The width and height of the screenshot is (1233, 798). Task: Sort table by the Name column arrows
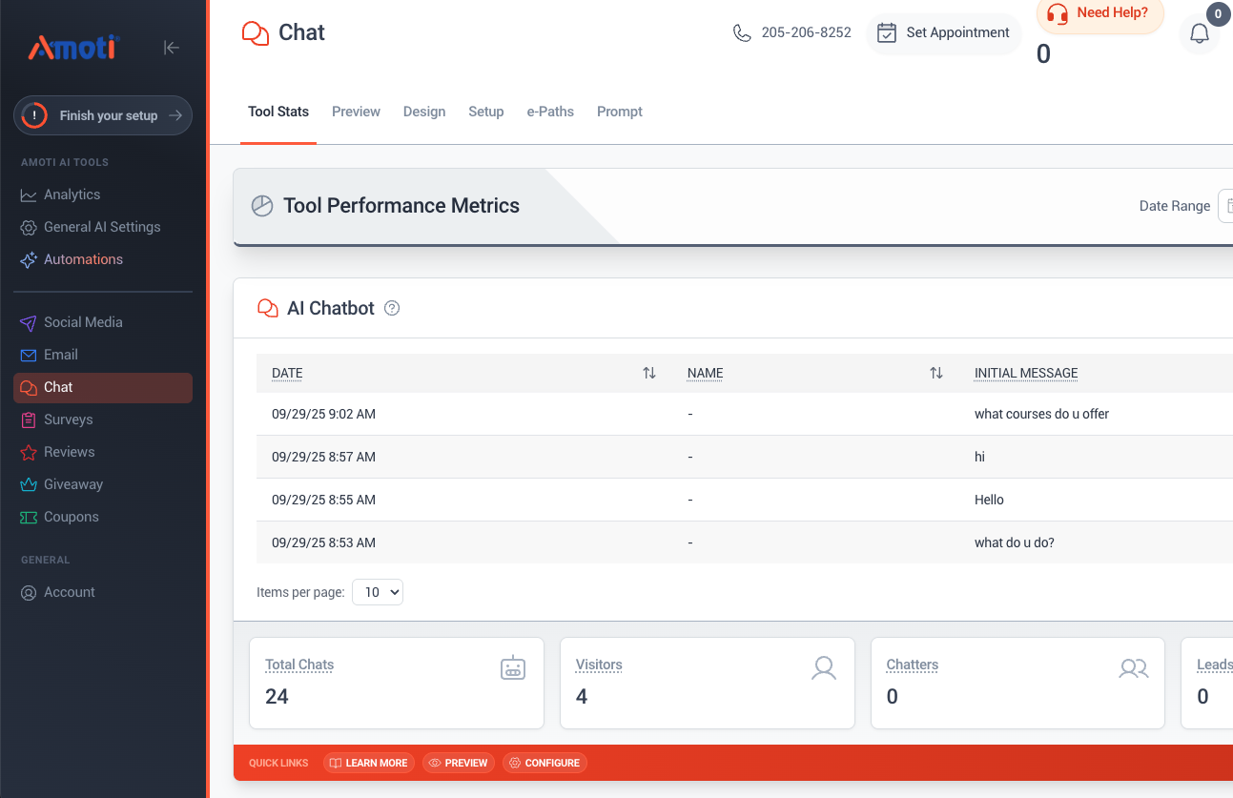point(936,373)
